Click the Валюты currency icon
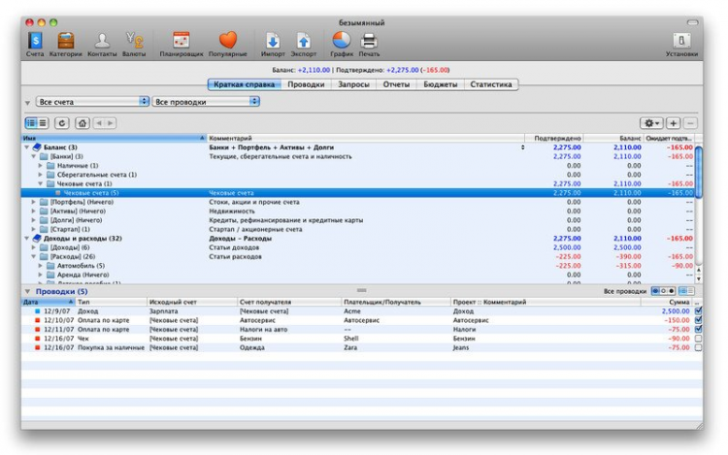This screenshot has width=728, height=455. click(x=134, y=41)
